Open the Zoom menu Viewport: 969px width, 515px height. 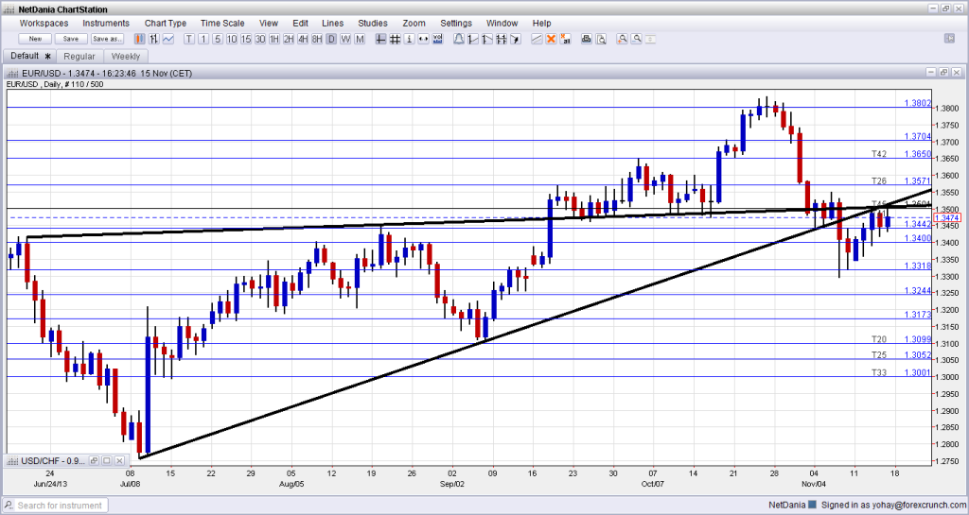click(414, 23)
